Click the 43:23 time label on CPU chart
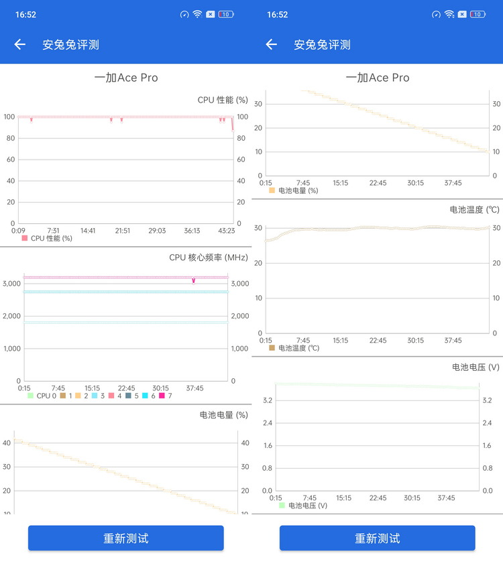 [x=227, y=231]
